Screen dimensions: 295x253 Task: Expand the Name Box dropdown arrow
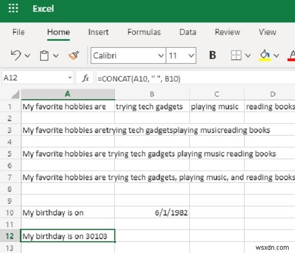click(70, 77)
